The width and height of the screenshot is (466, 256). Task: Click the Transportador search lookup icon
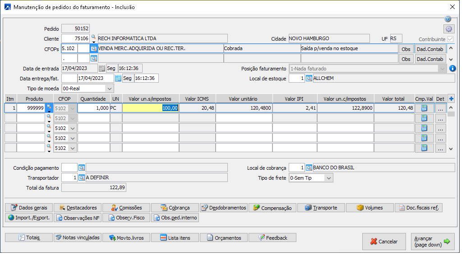point(82,178)
